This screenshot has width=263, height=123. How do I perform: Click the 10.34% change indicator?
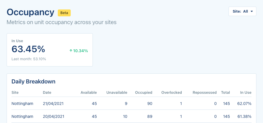[80, 51]
